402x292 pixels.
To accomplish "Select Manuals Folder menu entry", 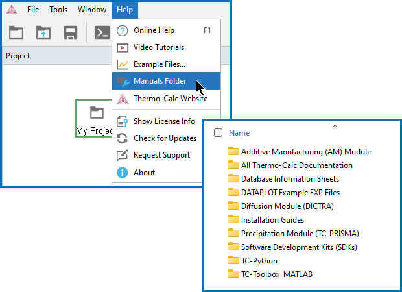I will tap(166, 81).
